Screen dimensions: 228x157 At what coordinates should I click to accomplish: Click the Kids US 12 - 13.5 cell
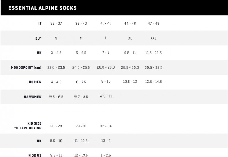tap(81, 155)
